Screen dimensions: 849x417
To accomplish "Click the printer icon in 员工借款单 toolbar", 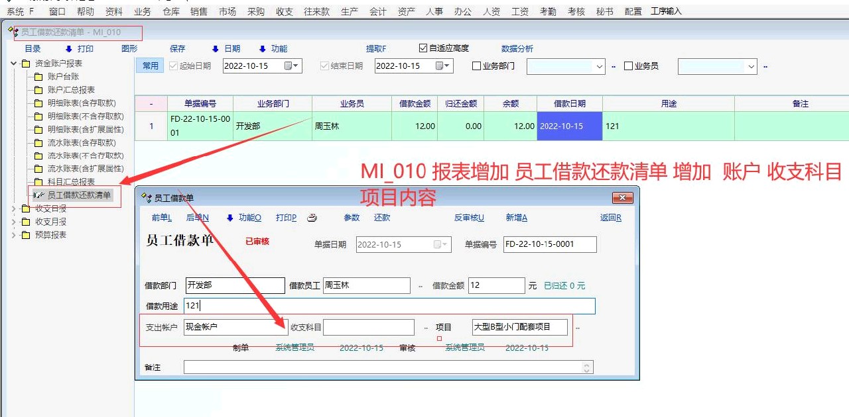I will tap(312, 218).
